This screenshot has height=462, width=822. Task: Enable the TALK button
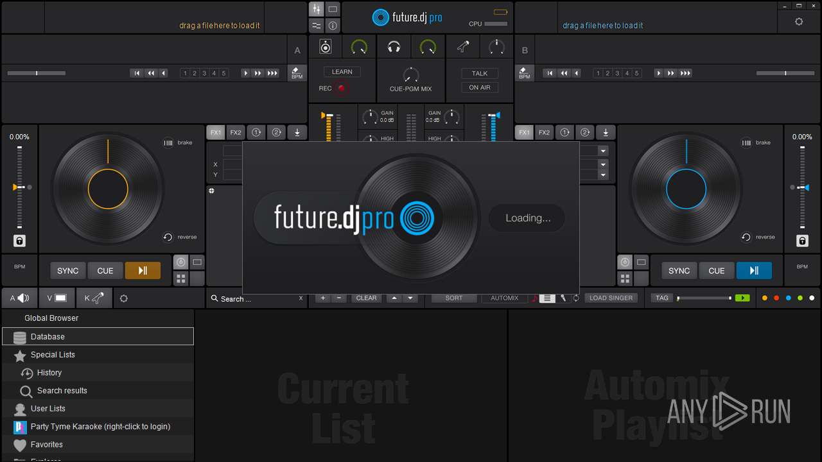tap(480, 73)
